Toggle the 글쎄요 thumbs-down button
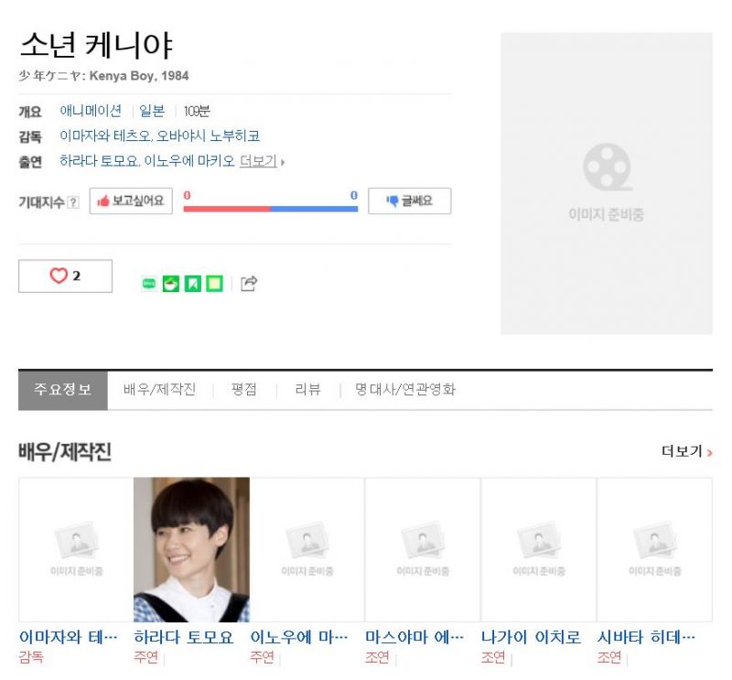The image size is (732, 680). (x=409, y=201)
